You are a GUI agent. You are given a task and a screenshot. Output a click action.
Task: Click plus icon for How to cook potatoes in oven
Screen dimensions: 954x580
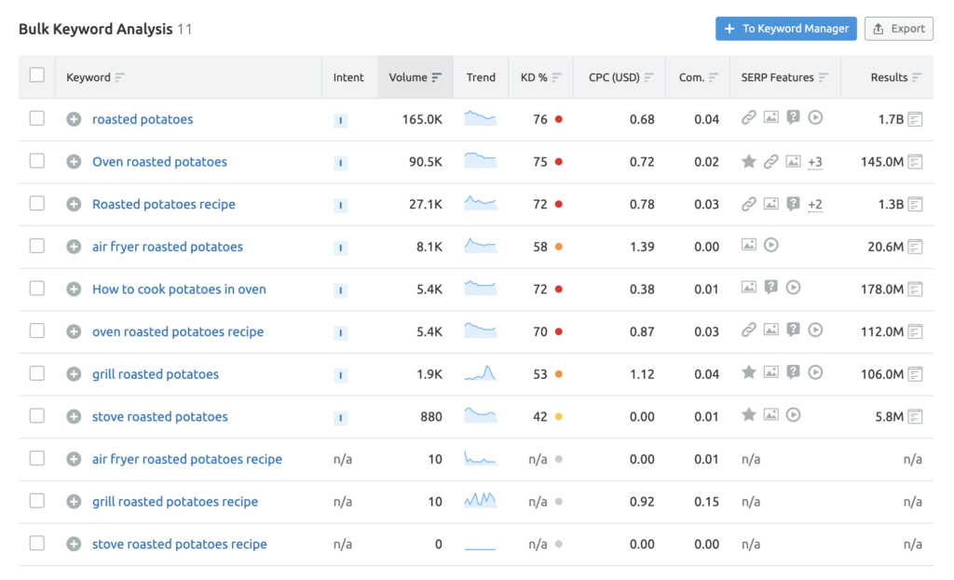pos(74,290)
